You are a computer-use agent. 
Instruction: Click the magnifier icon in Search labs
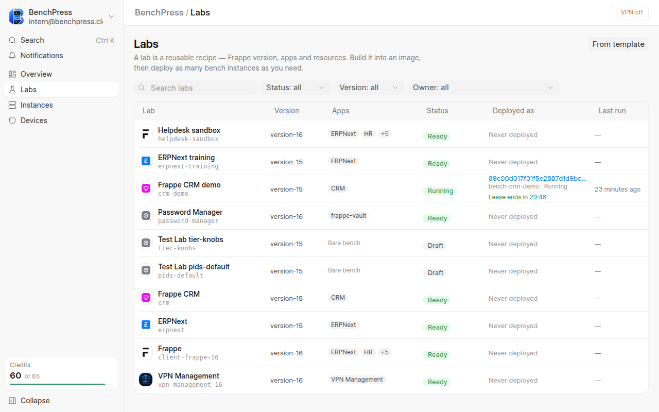[x=143, y=88]
